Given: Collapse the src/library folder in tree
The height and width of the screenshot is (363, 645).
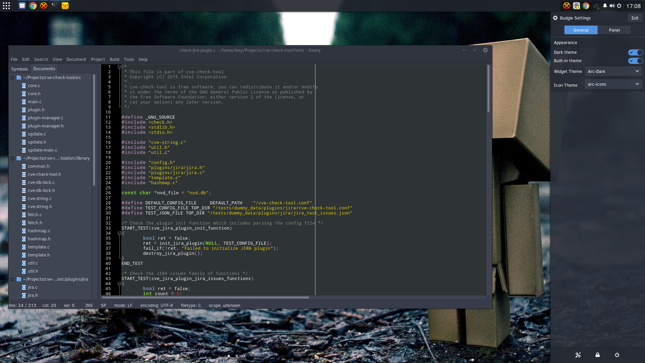Looking at the screenshot, I should pyautogui.click(x=12, y=158).
